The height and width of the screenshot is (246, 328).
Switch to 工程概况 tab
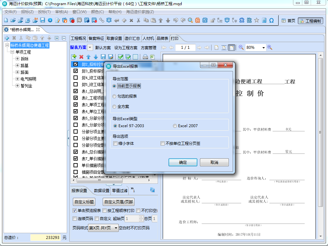78,38
